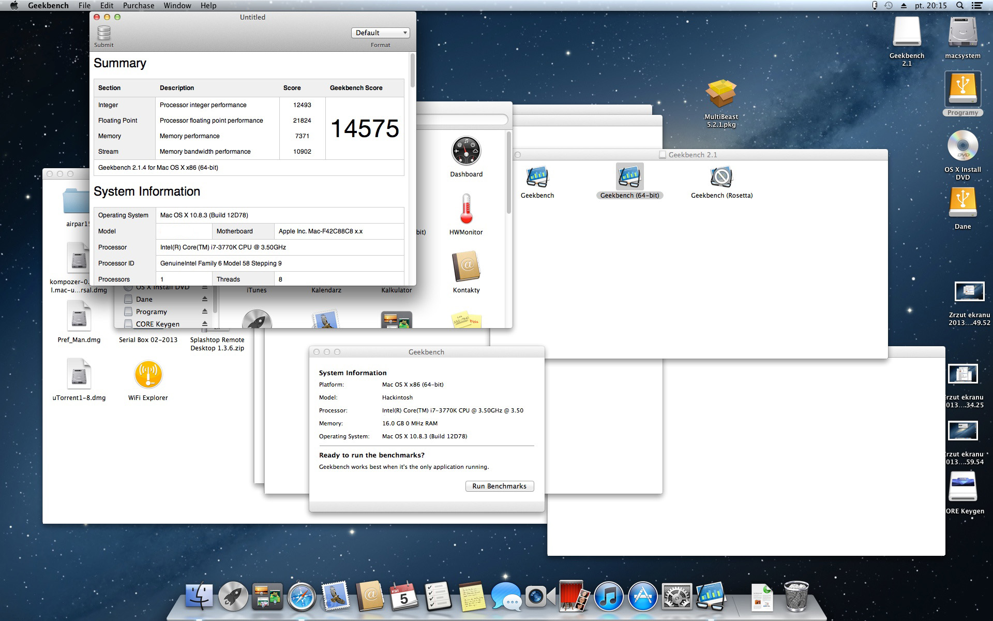Eject the Programy volume in the Finder sidebar
Image resolution: width=993 pixels, height=621 pixels.
pyautogui.click(x=205, y=312)
